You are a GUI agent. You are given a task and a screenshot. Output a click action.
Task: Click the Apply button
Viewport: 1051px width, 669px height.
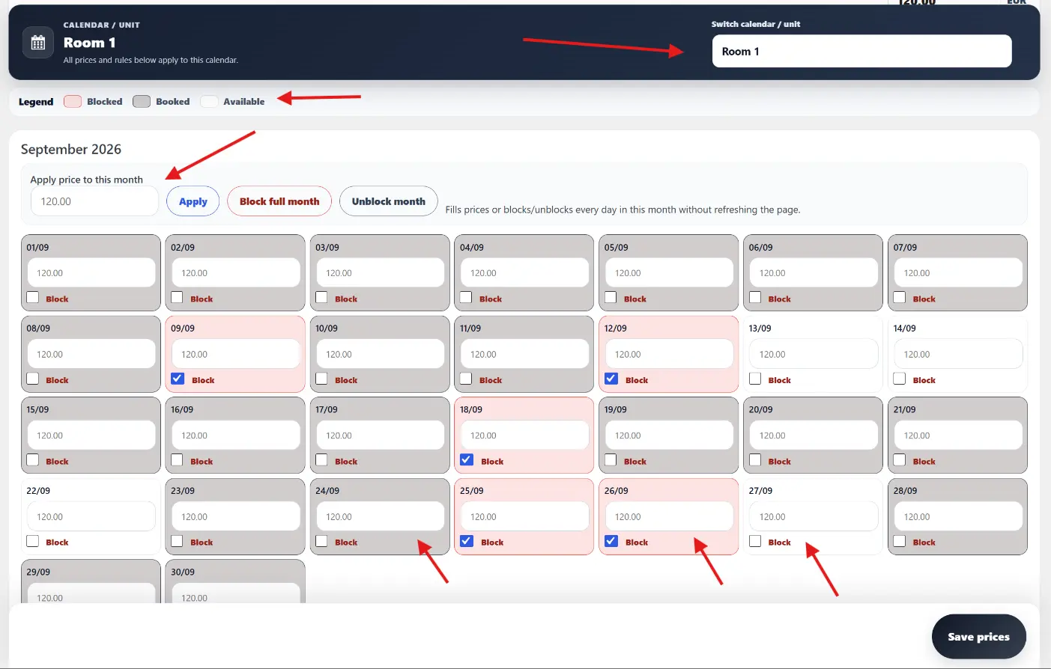193,201
